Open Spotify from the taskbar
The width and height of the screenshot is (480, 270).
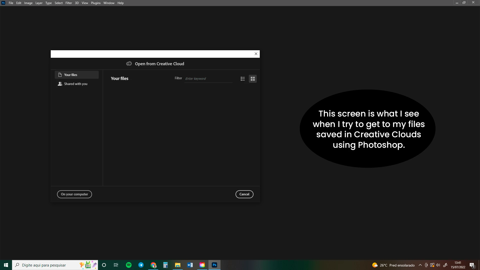[x=129, y=265]
